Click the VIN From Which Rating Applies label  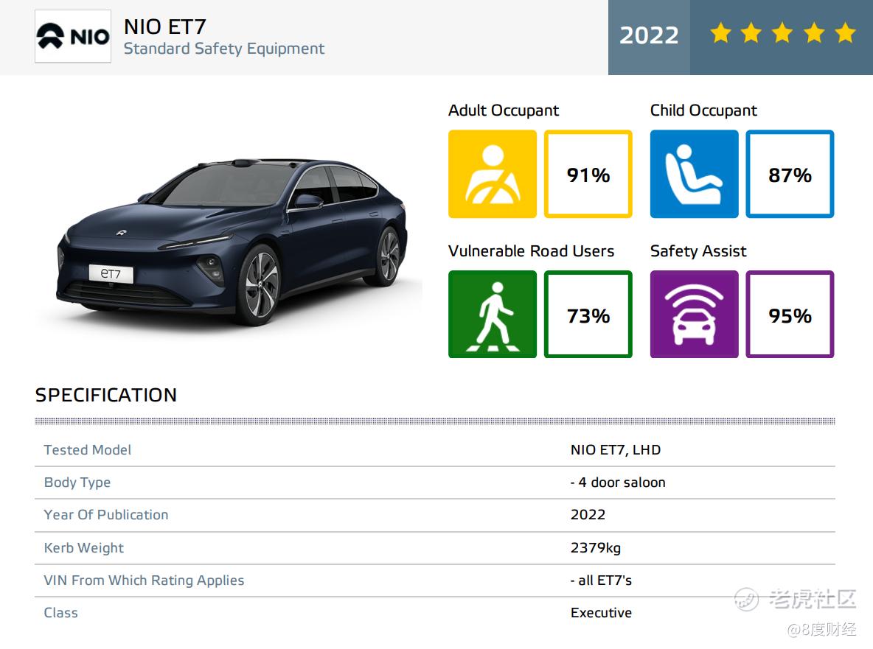(144, 580)
